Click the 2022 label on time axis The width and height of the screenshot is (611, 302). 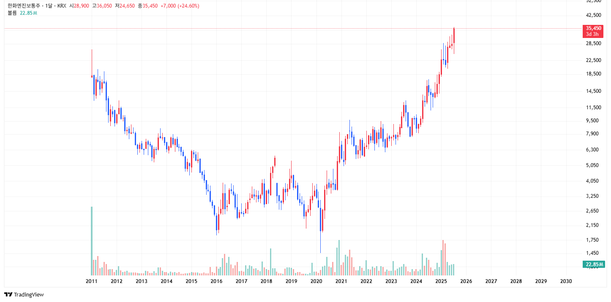tap(366, 281)
